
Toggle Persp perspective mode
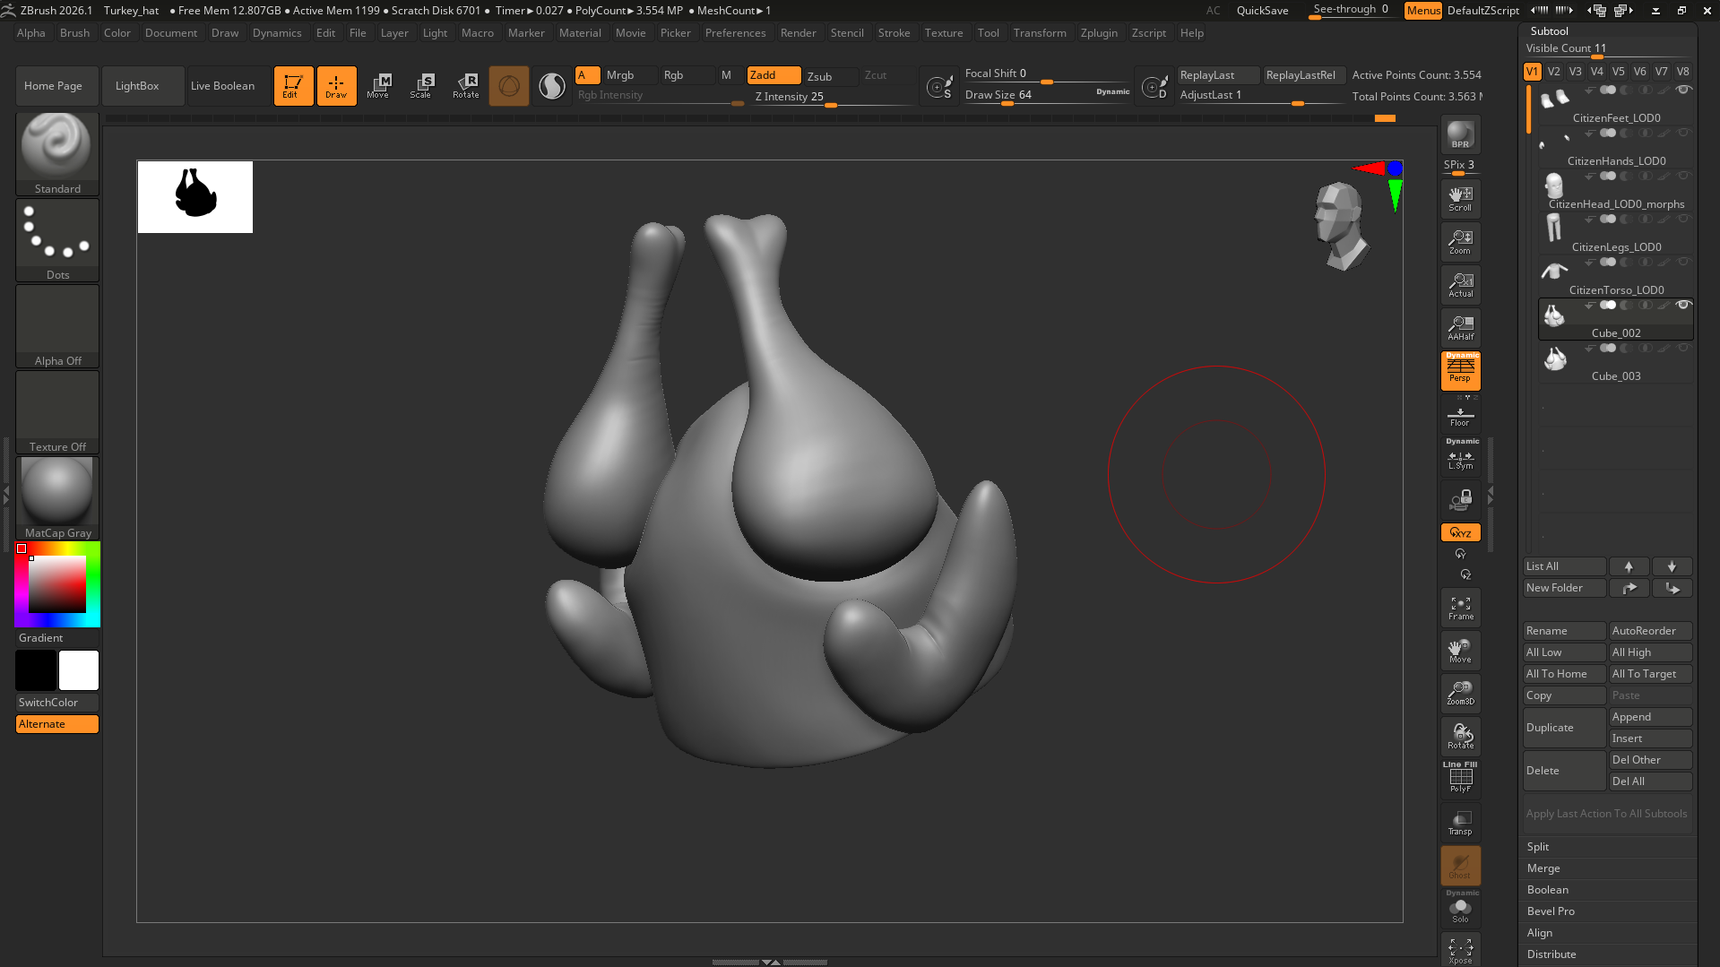[1460, 370]
